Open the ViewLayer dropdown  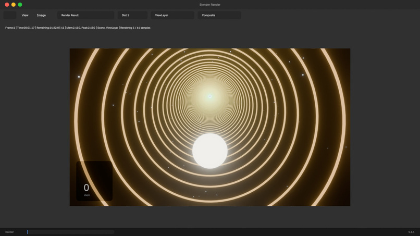(x=172, y=15)
